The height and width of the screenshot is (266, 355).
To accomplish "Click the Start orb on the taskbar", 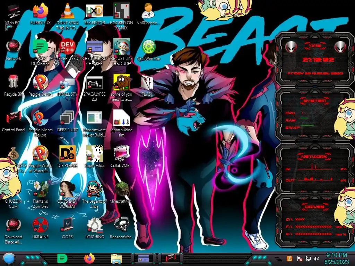I will [9, 259].
